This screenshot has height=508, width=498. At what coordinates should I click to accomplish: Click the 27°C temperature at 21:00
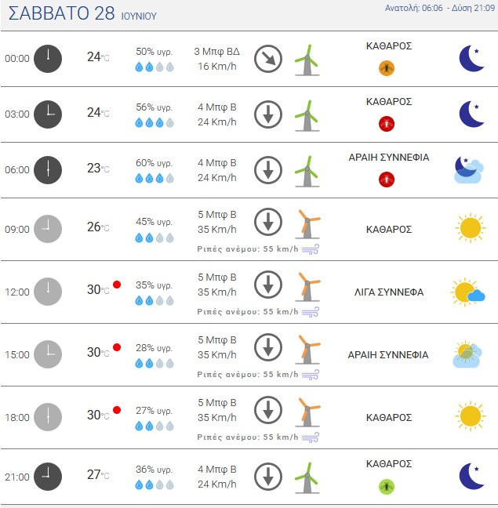click(98, 474)
